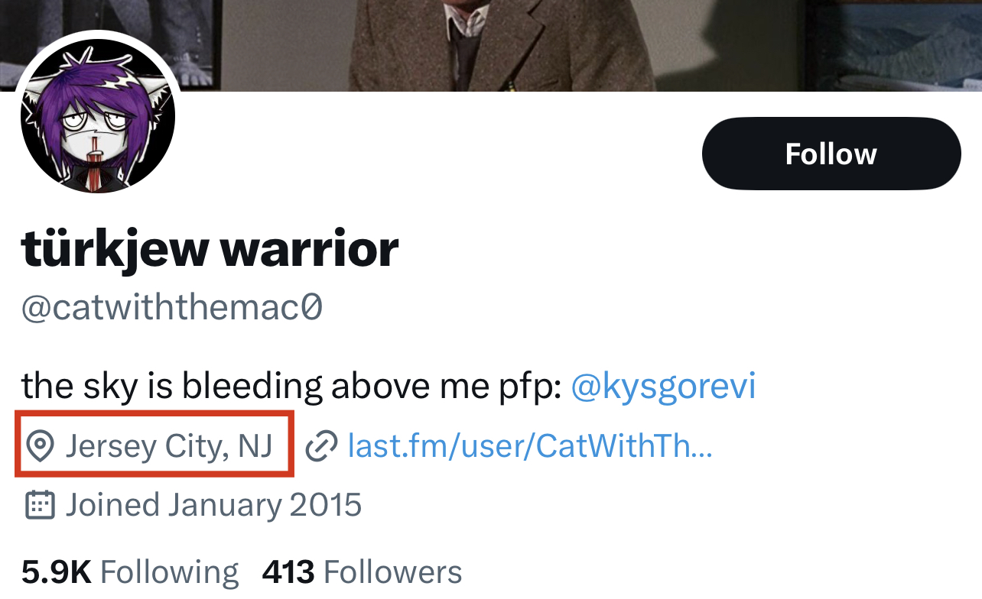982x599 pixels.
Task: Open the @kysgorevi mention link
Action: coord(663,387)
